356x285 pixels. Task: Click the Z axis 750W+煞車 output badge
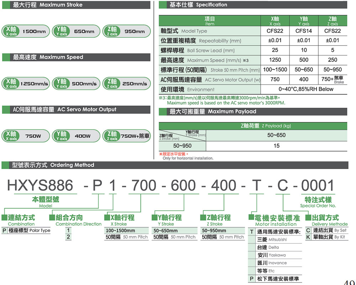pyautogui.click(x=126, y=136)
